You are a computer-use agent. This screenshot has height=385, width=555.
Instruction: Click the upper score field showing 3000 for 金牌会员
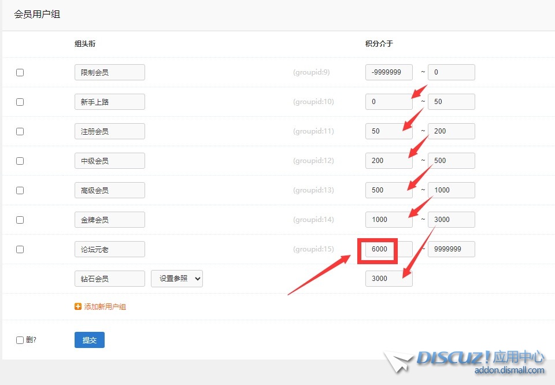[452, 220]
